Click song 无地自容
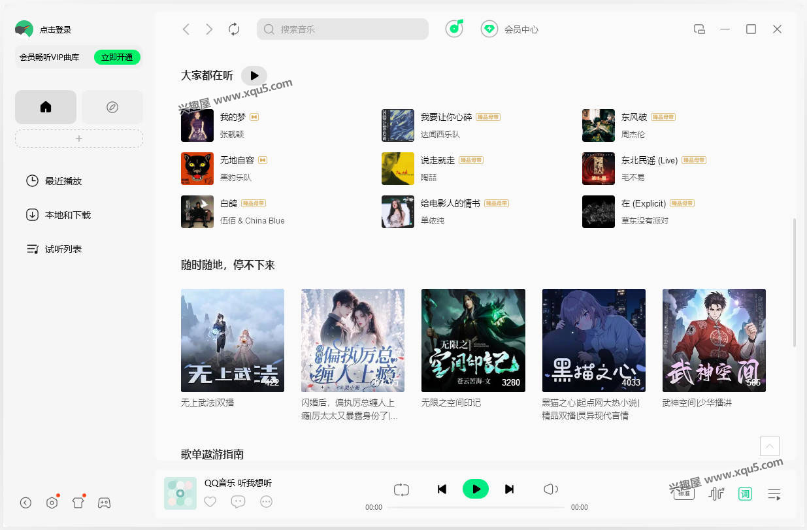Image resolution: width=807 pixels, height=530 pixels. [237, 159]
